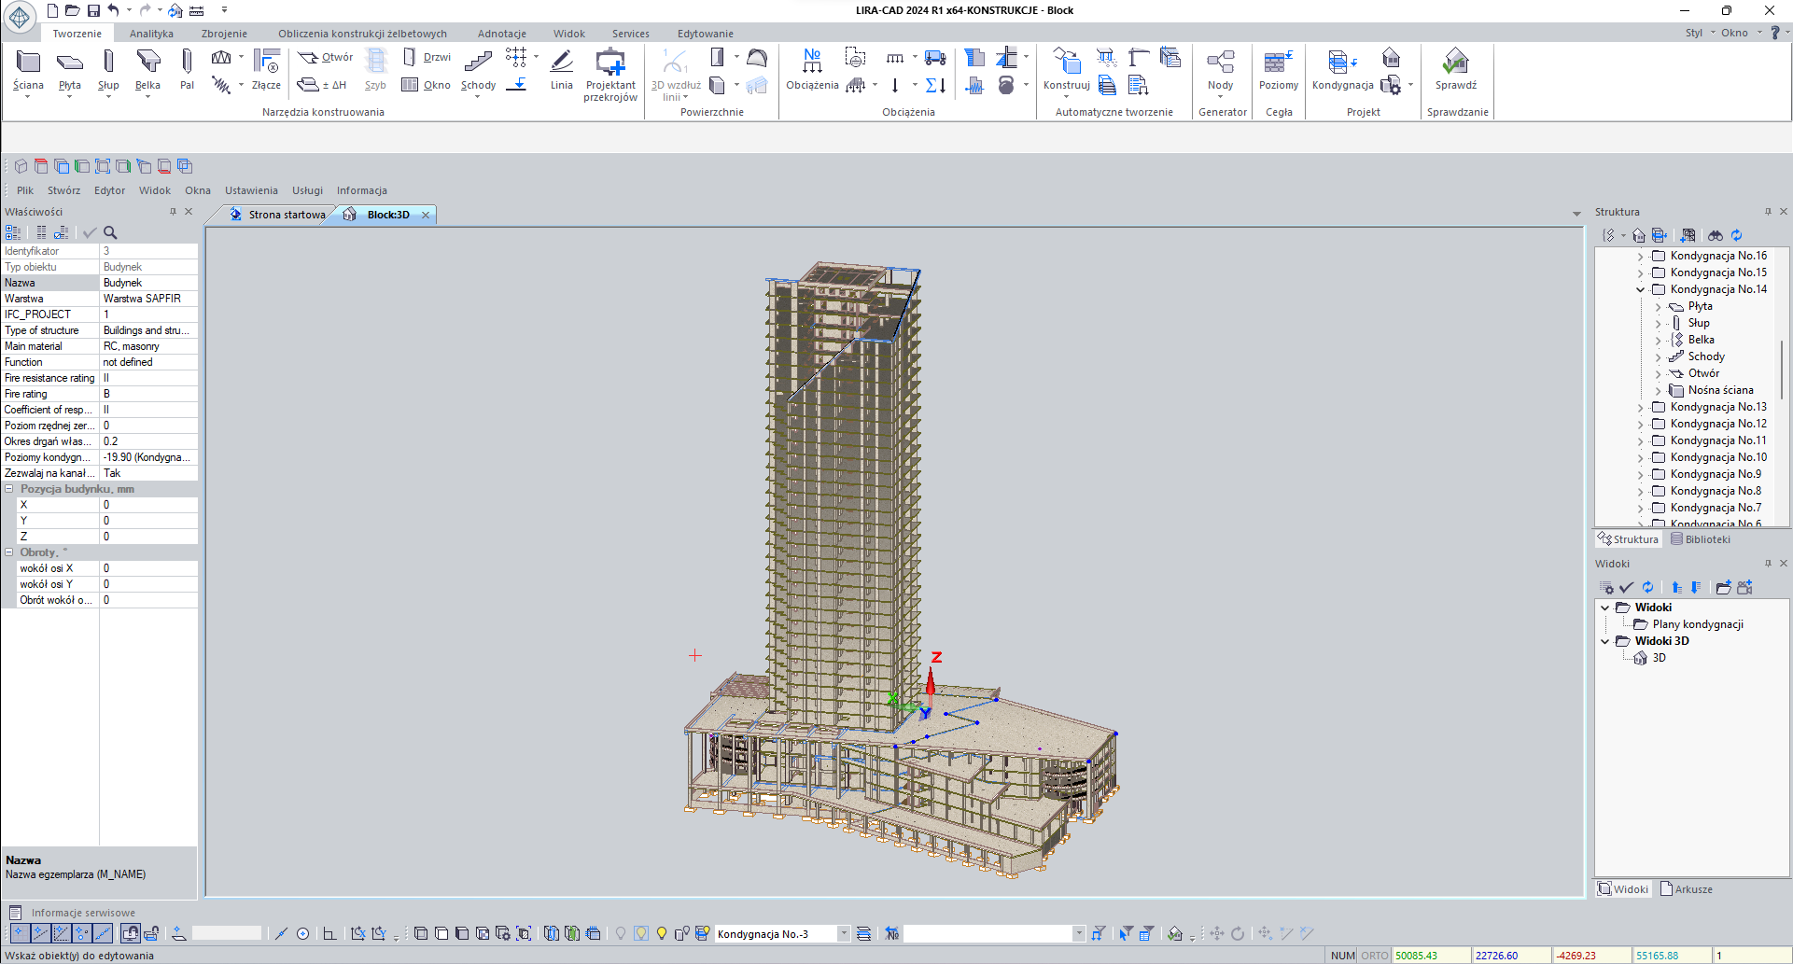
Task: Collapse Kondygnacja No.14 tree node
Action: [1641, 289]
